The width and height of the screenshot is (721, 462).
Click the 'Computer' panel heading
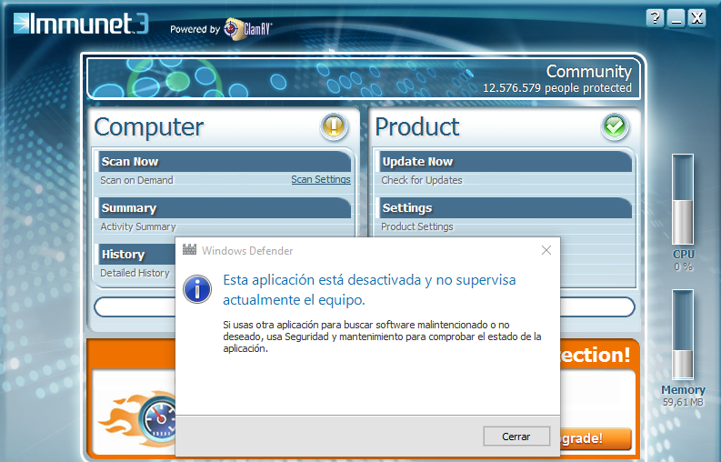coord(148,127)
